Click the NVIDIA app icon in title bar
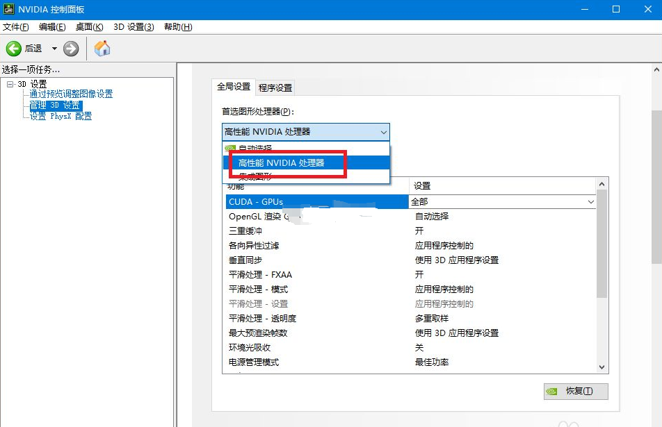 tap(9, 9)
